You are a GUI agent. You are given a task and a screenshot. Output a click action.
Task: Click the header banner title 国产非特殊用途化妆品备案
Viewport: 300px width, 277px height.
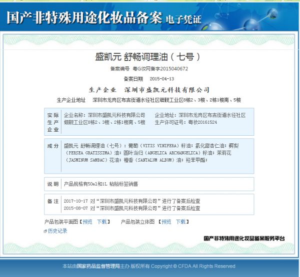pos(84,17)
